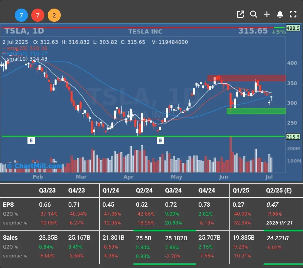Screen dimensions: 303x268
Task: Click the earnings E marker near May
Action: coord(160,140)
